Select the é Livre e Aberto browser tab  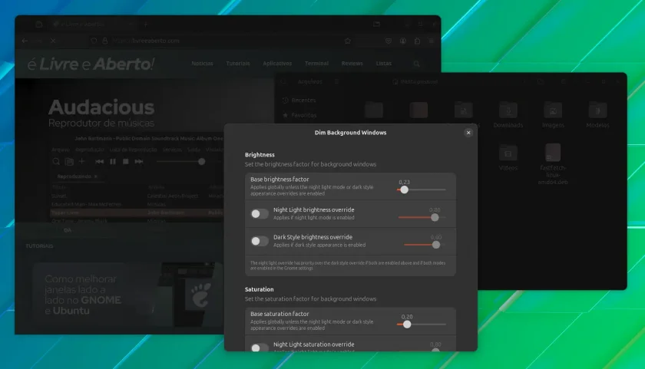pos(93,25)
